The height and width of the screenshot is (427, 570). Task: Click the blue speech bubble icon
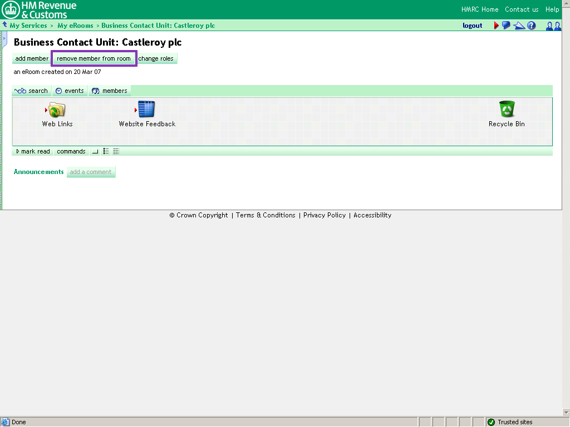point(506,26)
